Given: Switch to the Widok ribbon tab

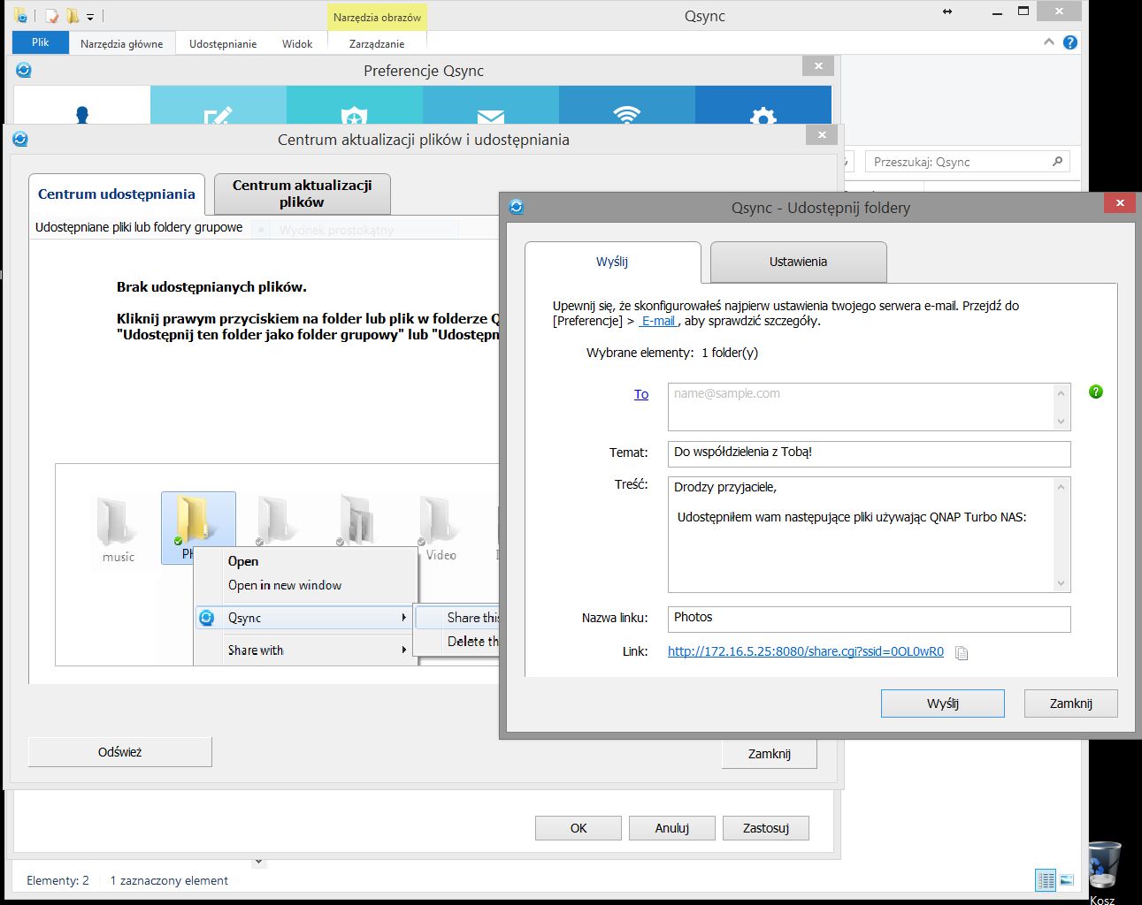Looking at the screenshot, I should tap(297, 43).
